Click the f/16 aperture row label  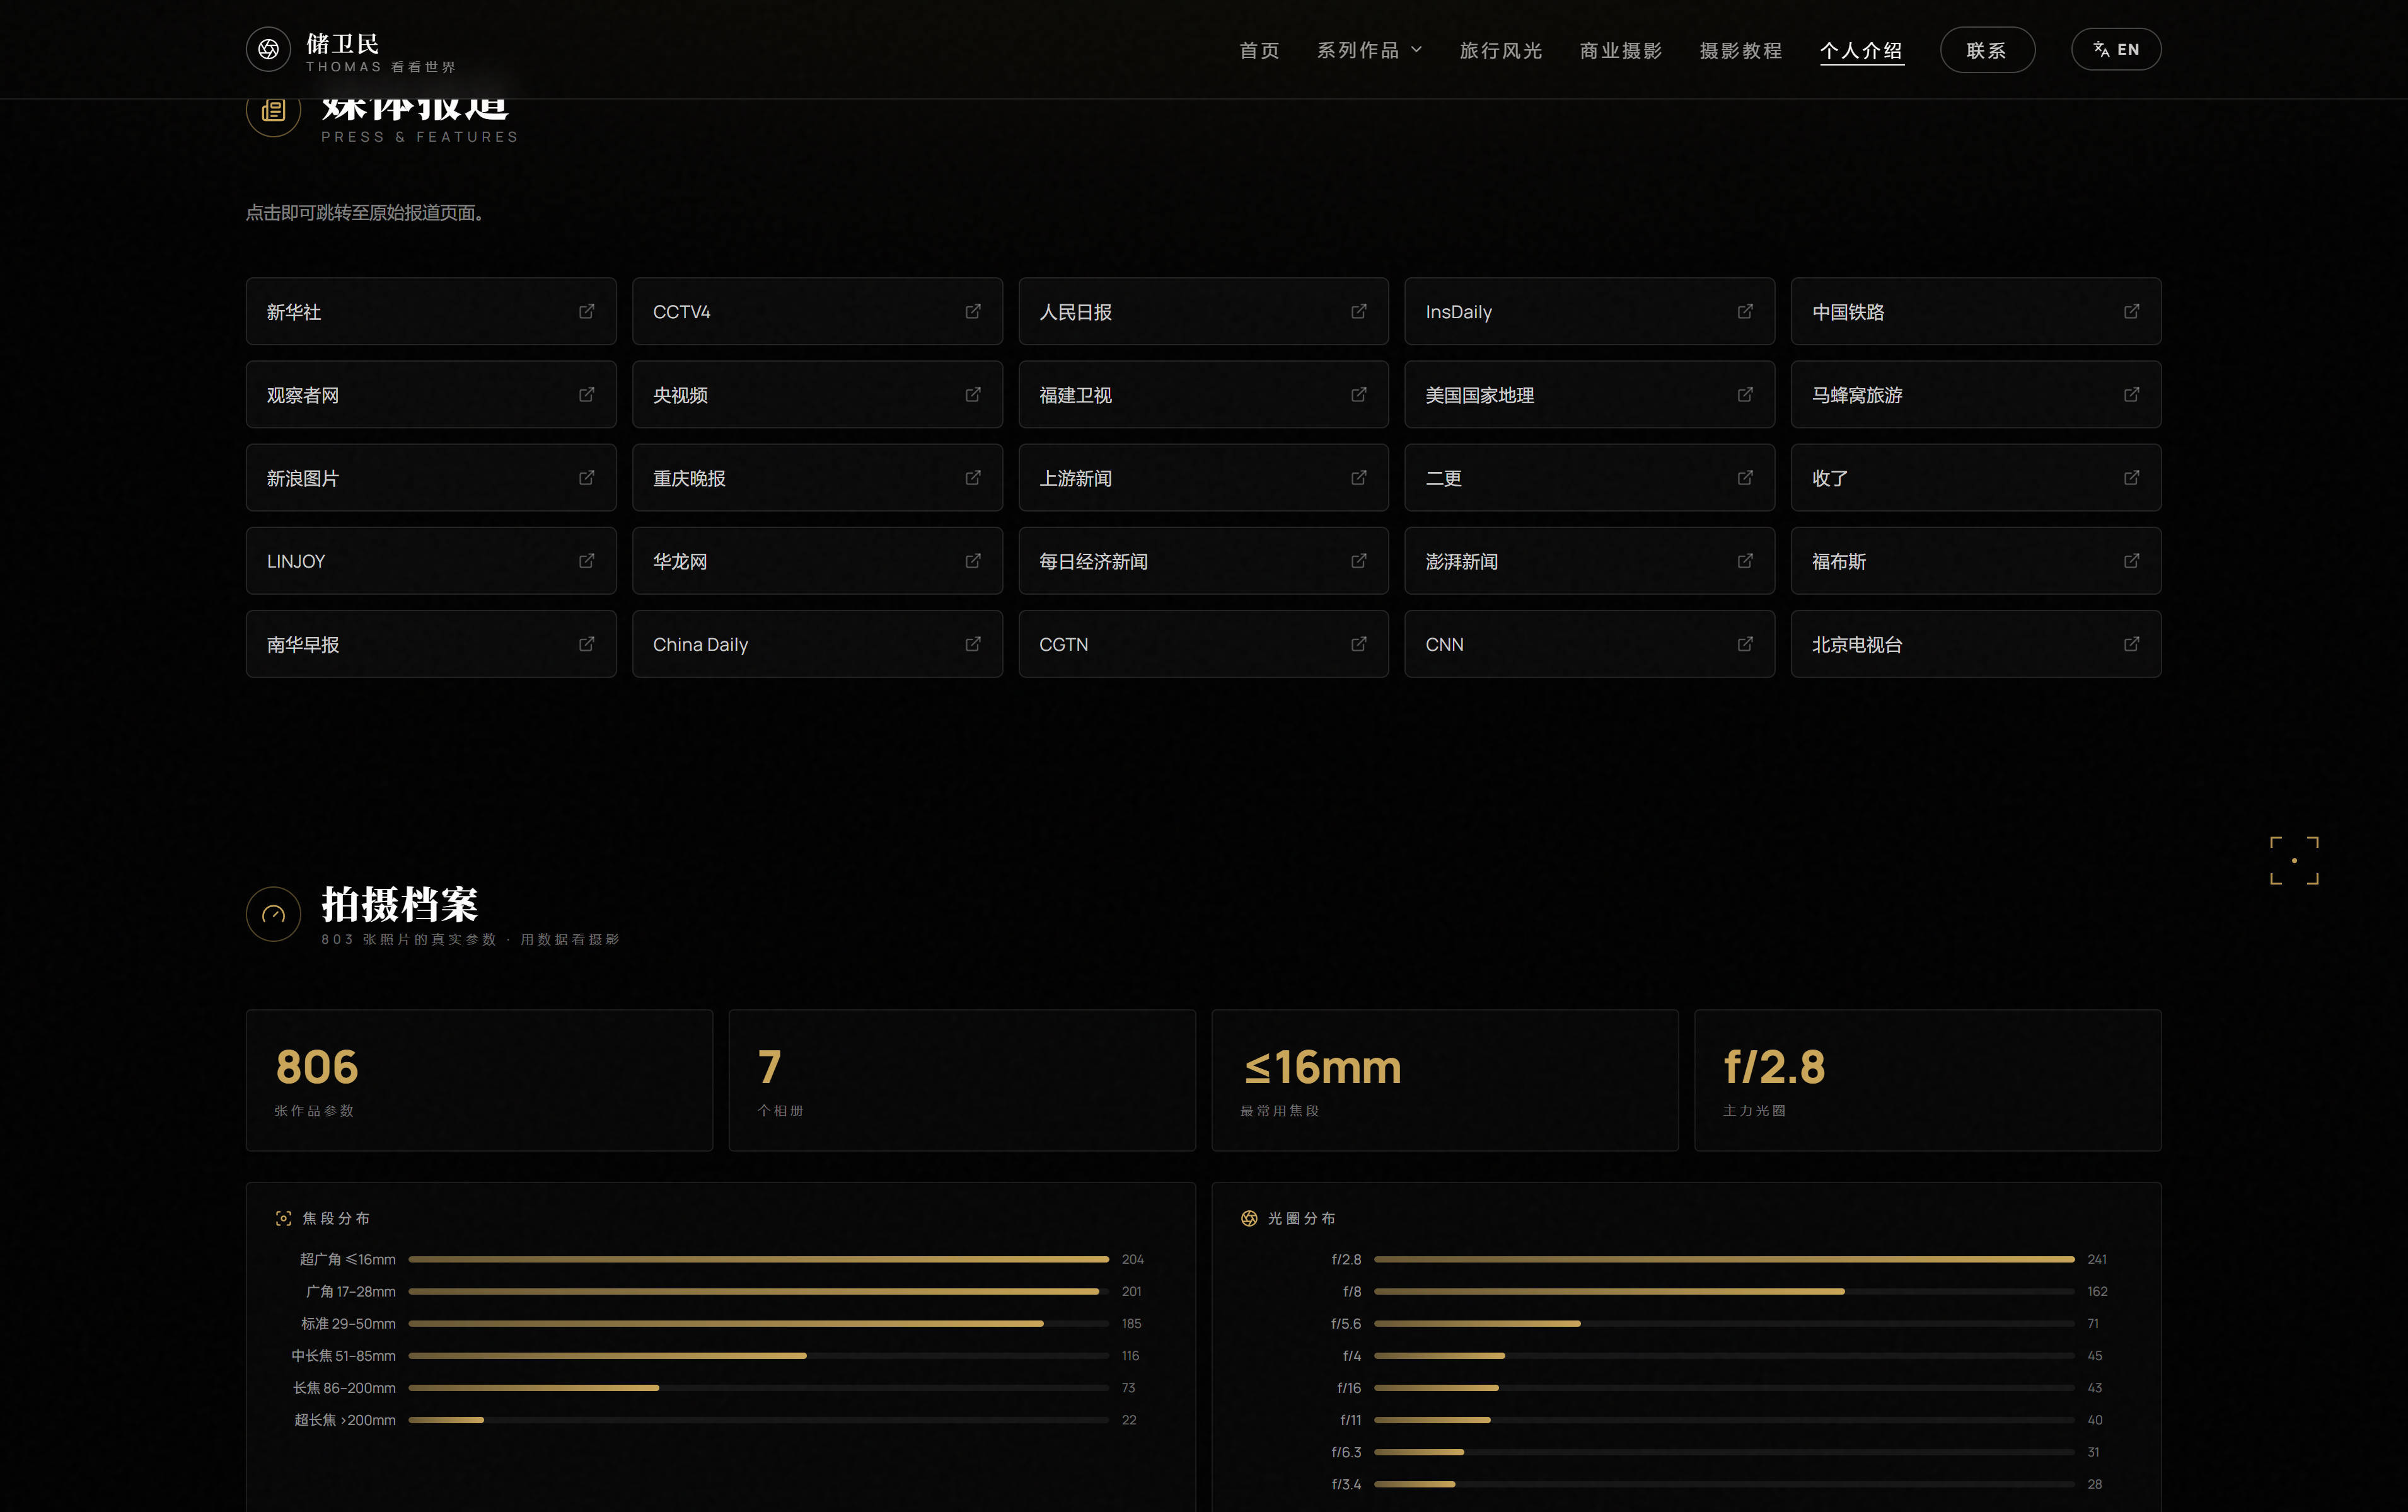[1349, 1388]
